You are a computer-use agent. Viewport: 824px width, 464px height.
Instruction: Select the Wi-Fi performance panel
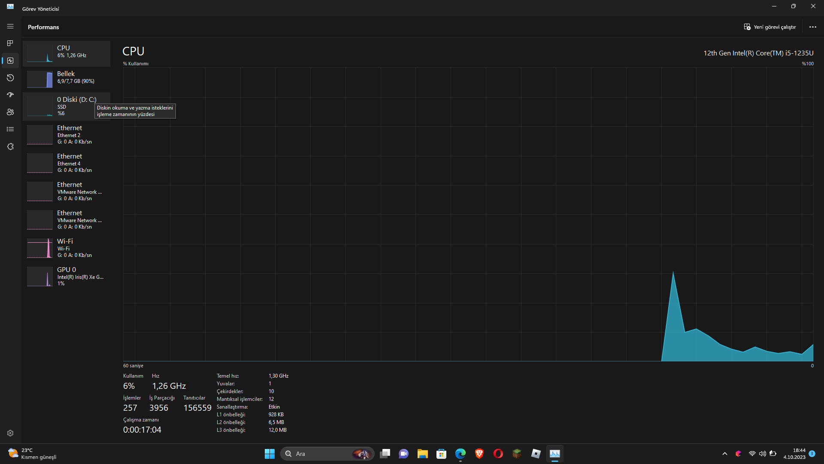[67, 248]
